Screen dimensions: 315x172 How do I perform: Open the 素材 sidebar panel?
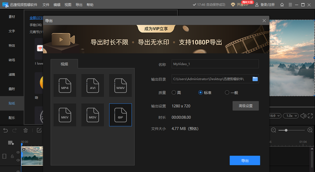(x=12, y=17)
